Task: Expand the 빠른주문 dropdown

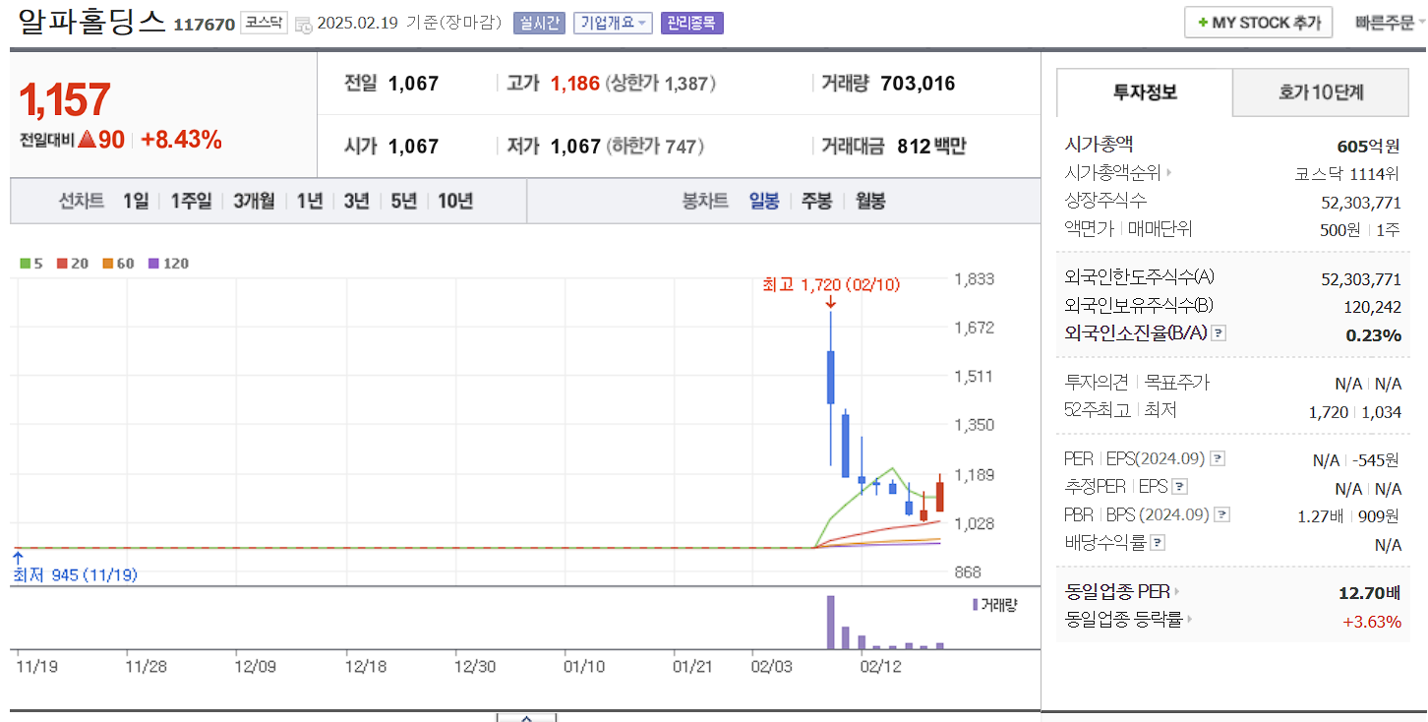Action: click(1386, 22)
